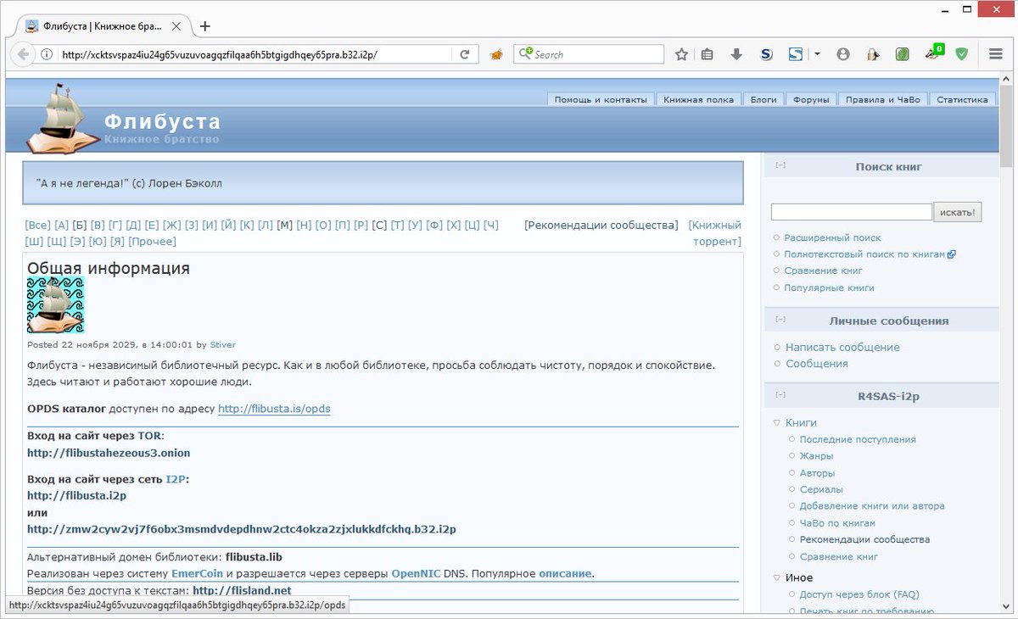The image size is (1018, 619).
Task: Open the dropdown arrow next to the S icon
Action: coord(816,53)
